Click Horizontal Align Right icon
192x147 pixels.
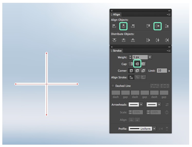(x=133, y=26)
